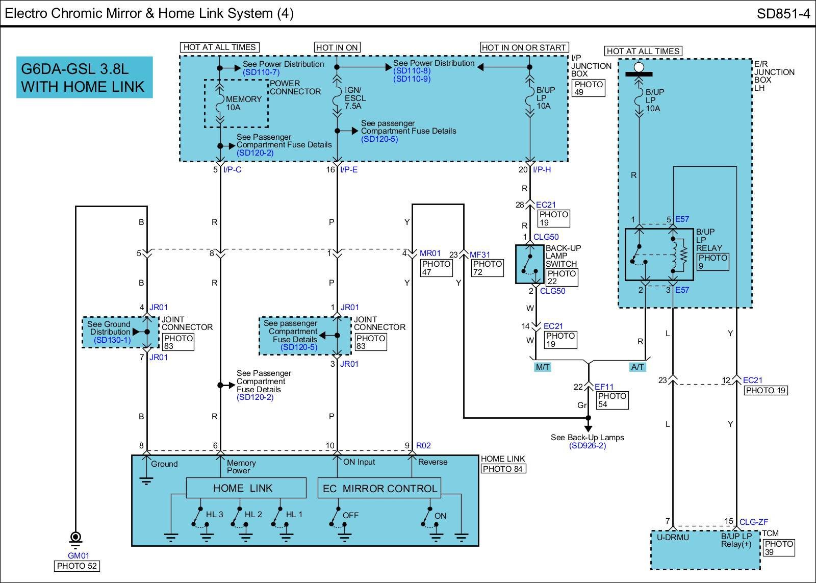
Task: Click the HL 3 switch symbol
Action: click(197, 517)
